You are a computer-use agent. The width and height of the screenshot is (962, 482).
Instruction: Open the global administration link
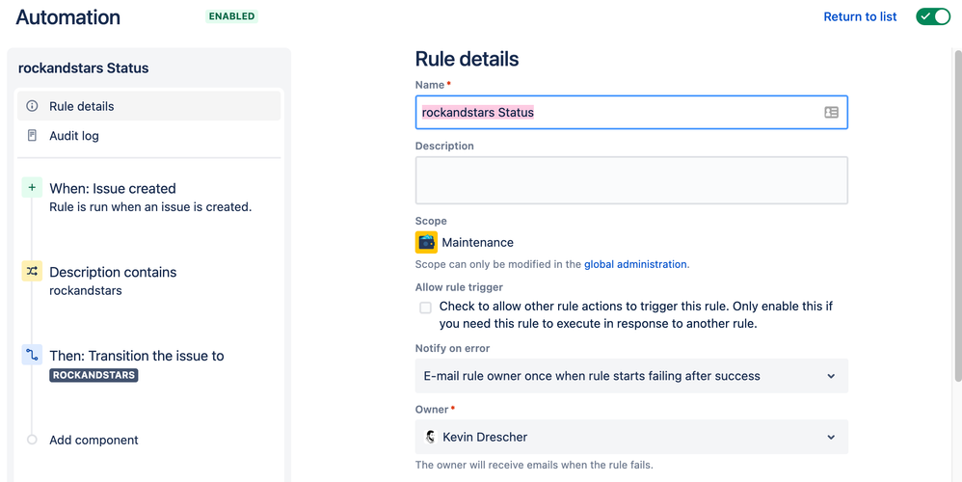(635, 264)
